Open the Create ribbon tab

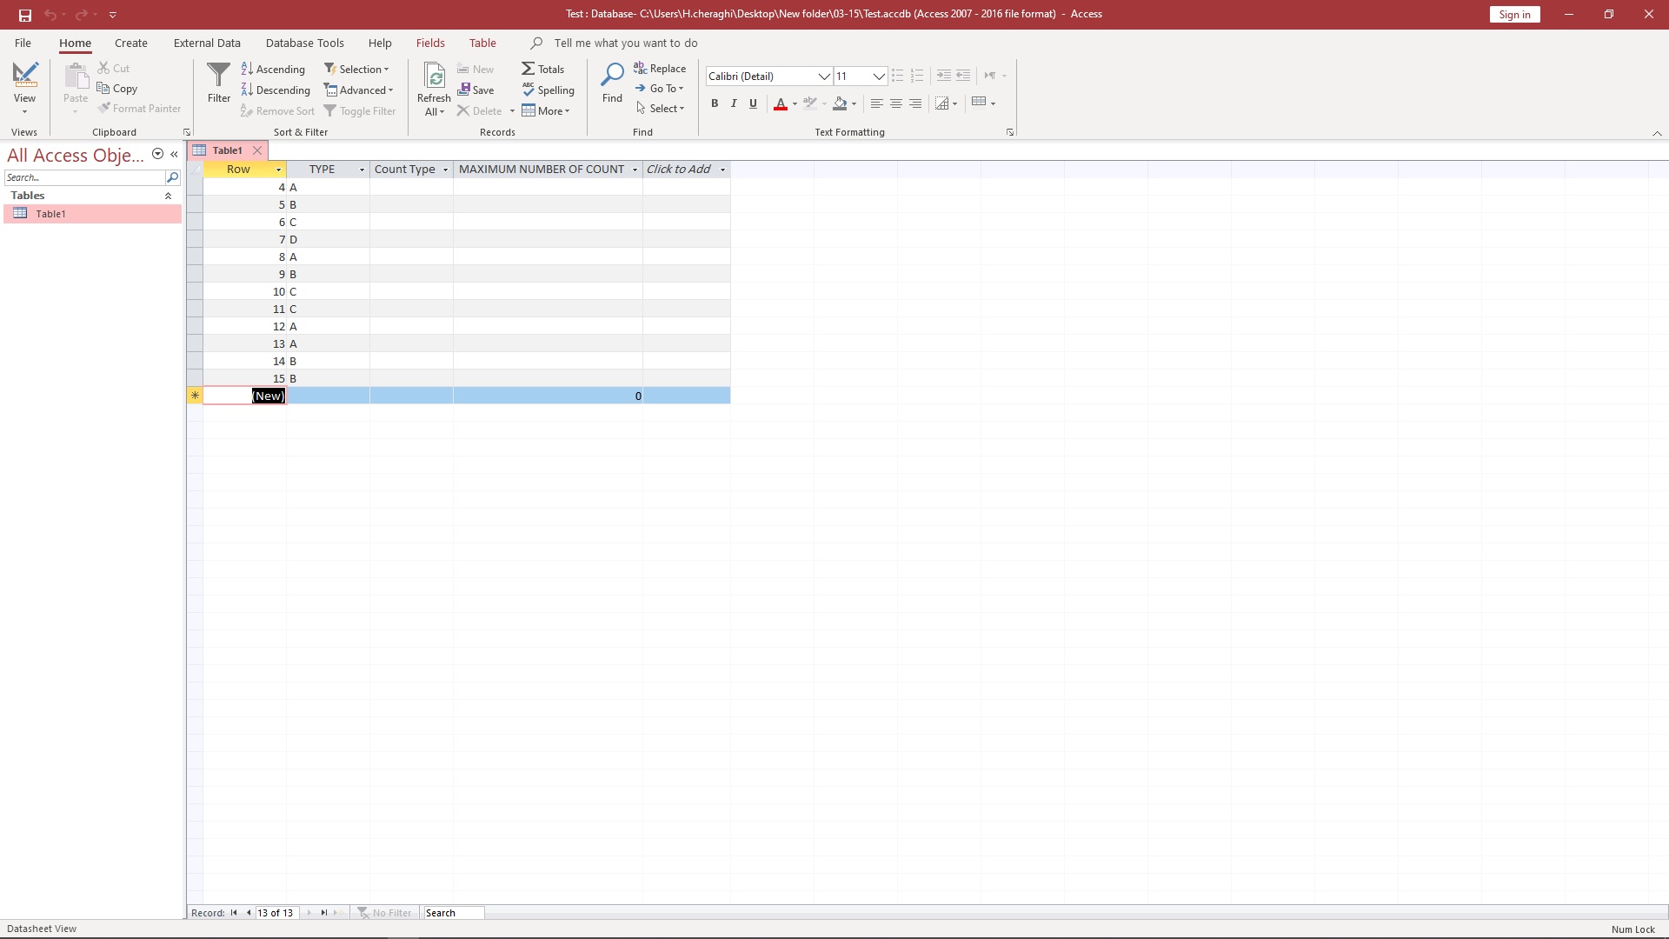coord(130,43)
